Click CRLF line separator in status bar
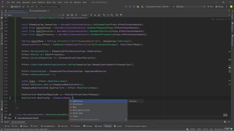Viewport: 234px width, 131px height. click(199, 129)
